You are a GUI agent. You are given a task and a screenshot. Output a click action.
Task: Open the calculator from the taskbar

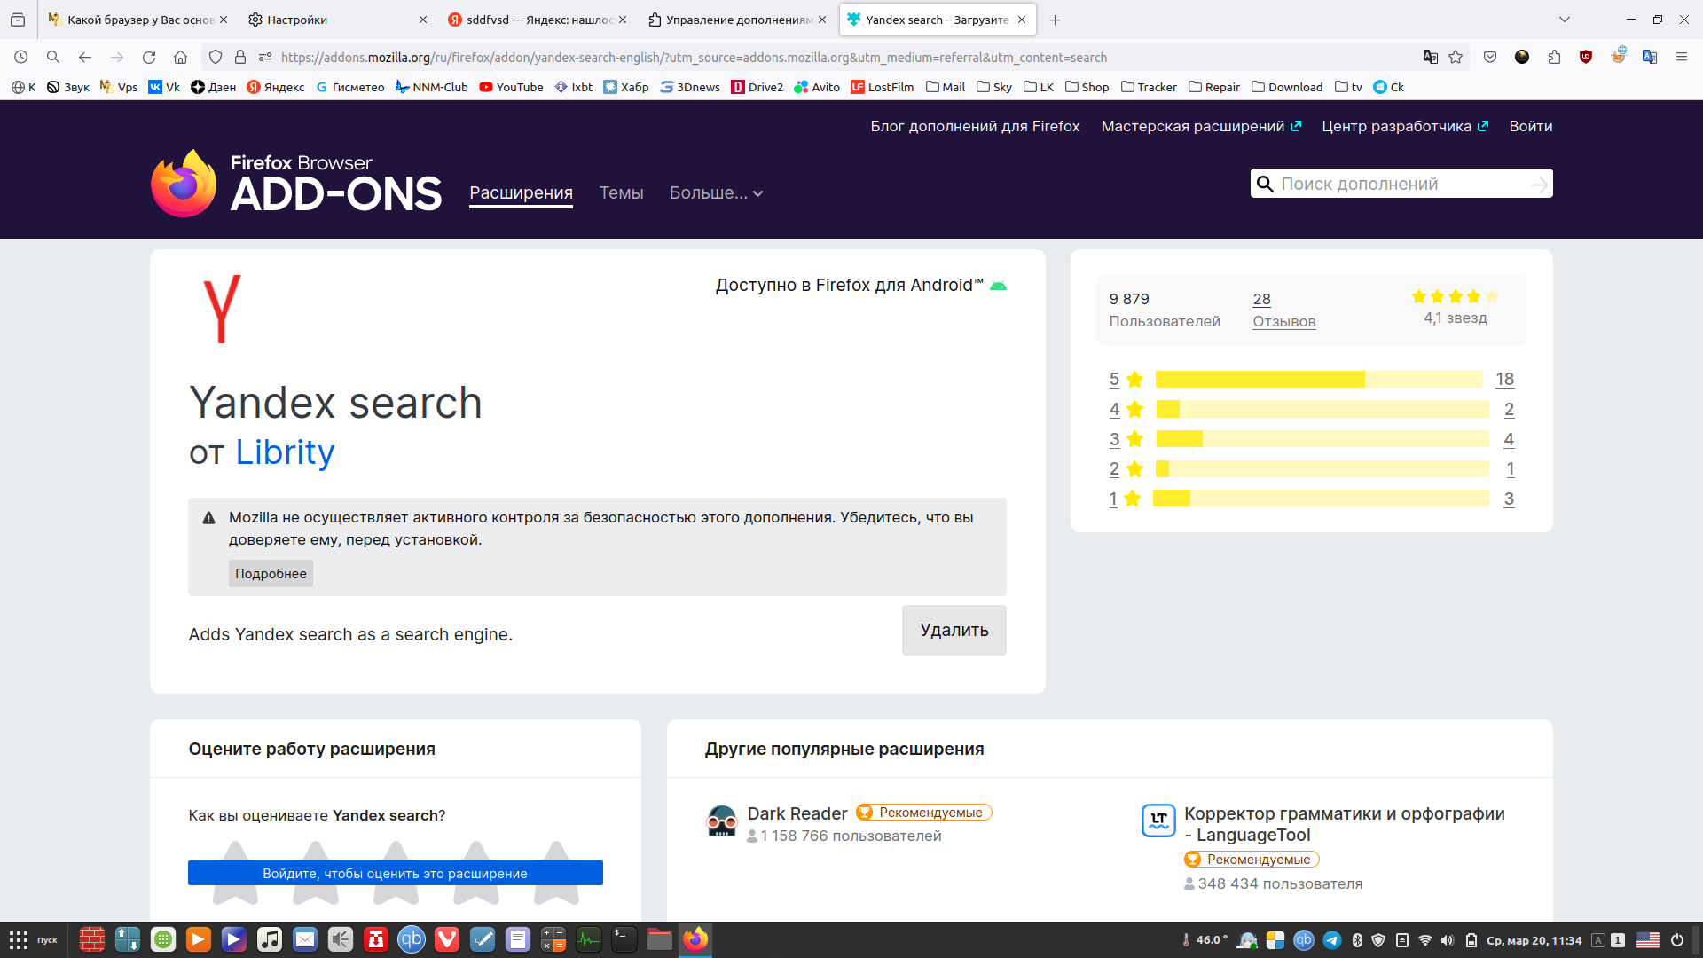(x=553, y=939)
